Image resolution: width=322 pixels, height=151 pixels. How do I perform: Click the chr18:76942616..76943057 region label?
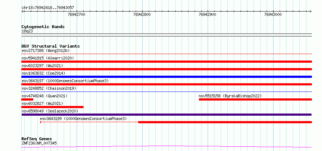[48, 8]
